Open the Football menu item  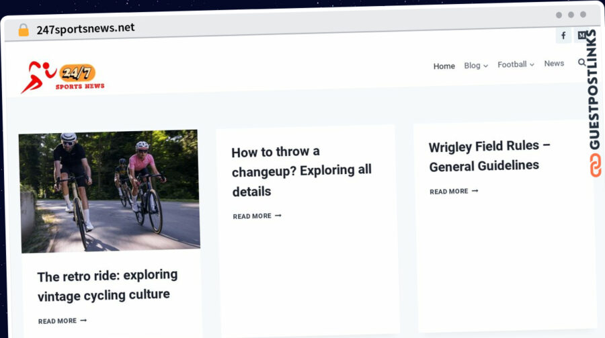(512, 65)
